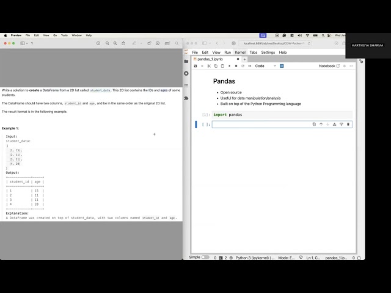Click the Wi-Fi icon in menu bar
This screenshot has width=391, height=293.
coord(307,35)
